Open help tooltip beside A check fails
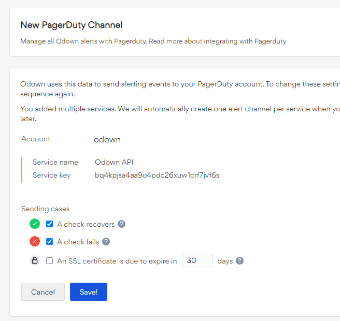The width and height of the screenshot is (340, 321). pyautogui.click(x=106, y=242)
